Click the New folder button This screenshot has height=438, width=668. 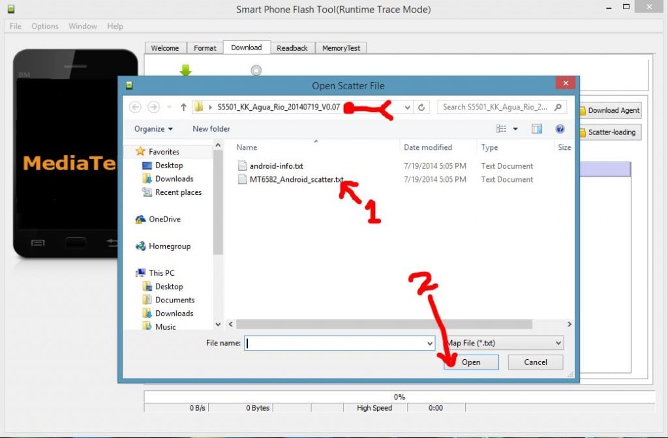pos(211,129)
